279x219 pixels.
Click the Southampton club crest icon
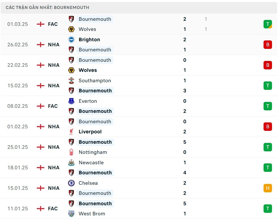[71, 81]
